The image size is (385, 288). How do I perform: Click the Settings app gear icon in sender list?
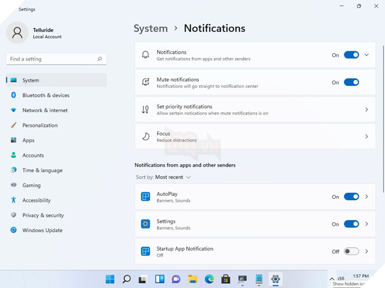pyautogui.click(x=145, y=224)
